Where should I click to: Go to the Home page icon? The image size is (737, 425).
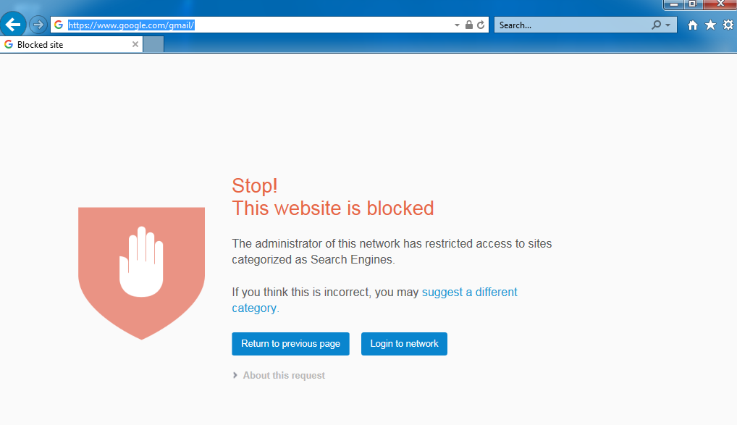point(692,25)
